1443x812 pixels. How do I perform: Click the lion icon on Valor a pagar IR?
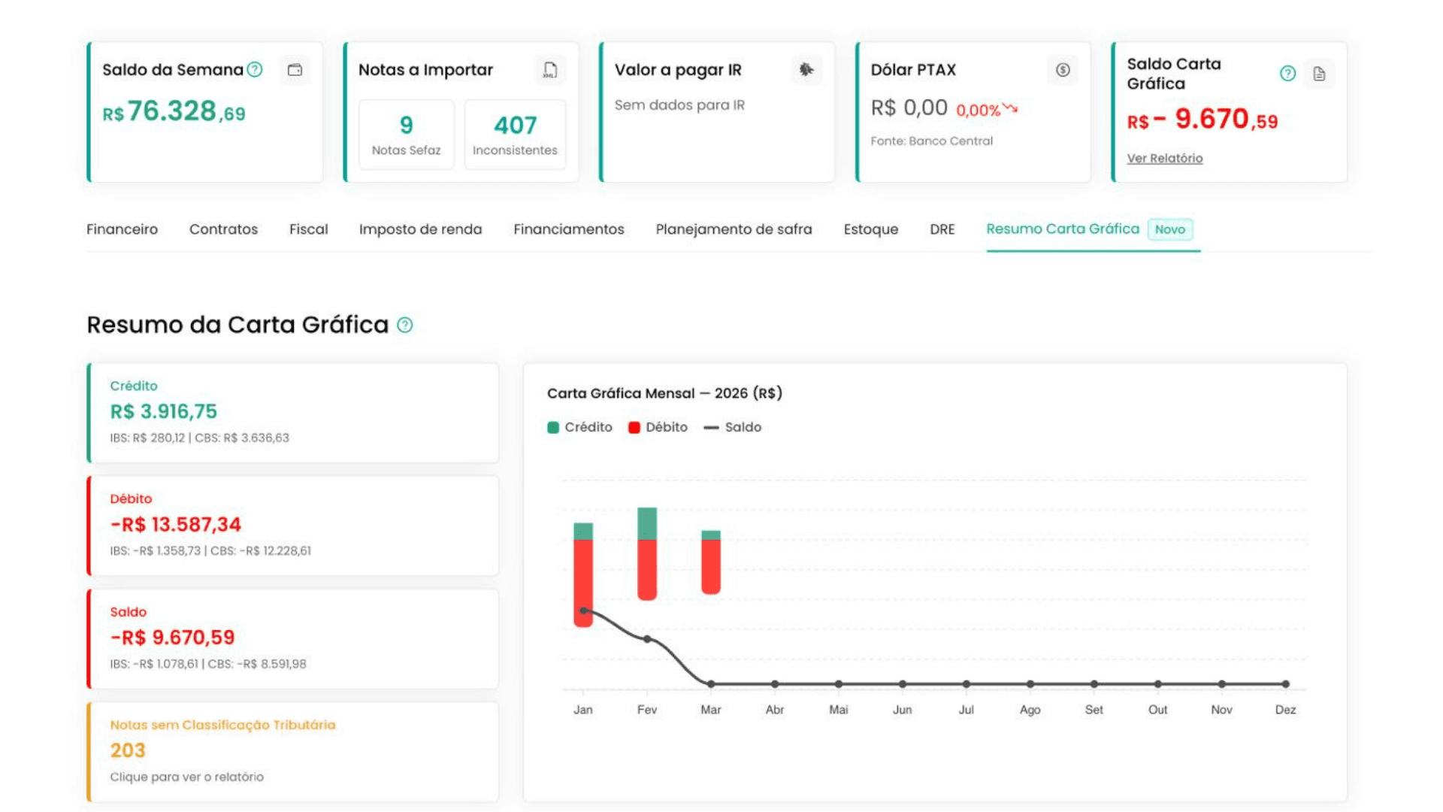(x=806, y=70)
